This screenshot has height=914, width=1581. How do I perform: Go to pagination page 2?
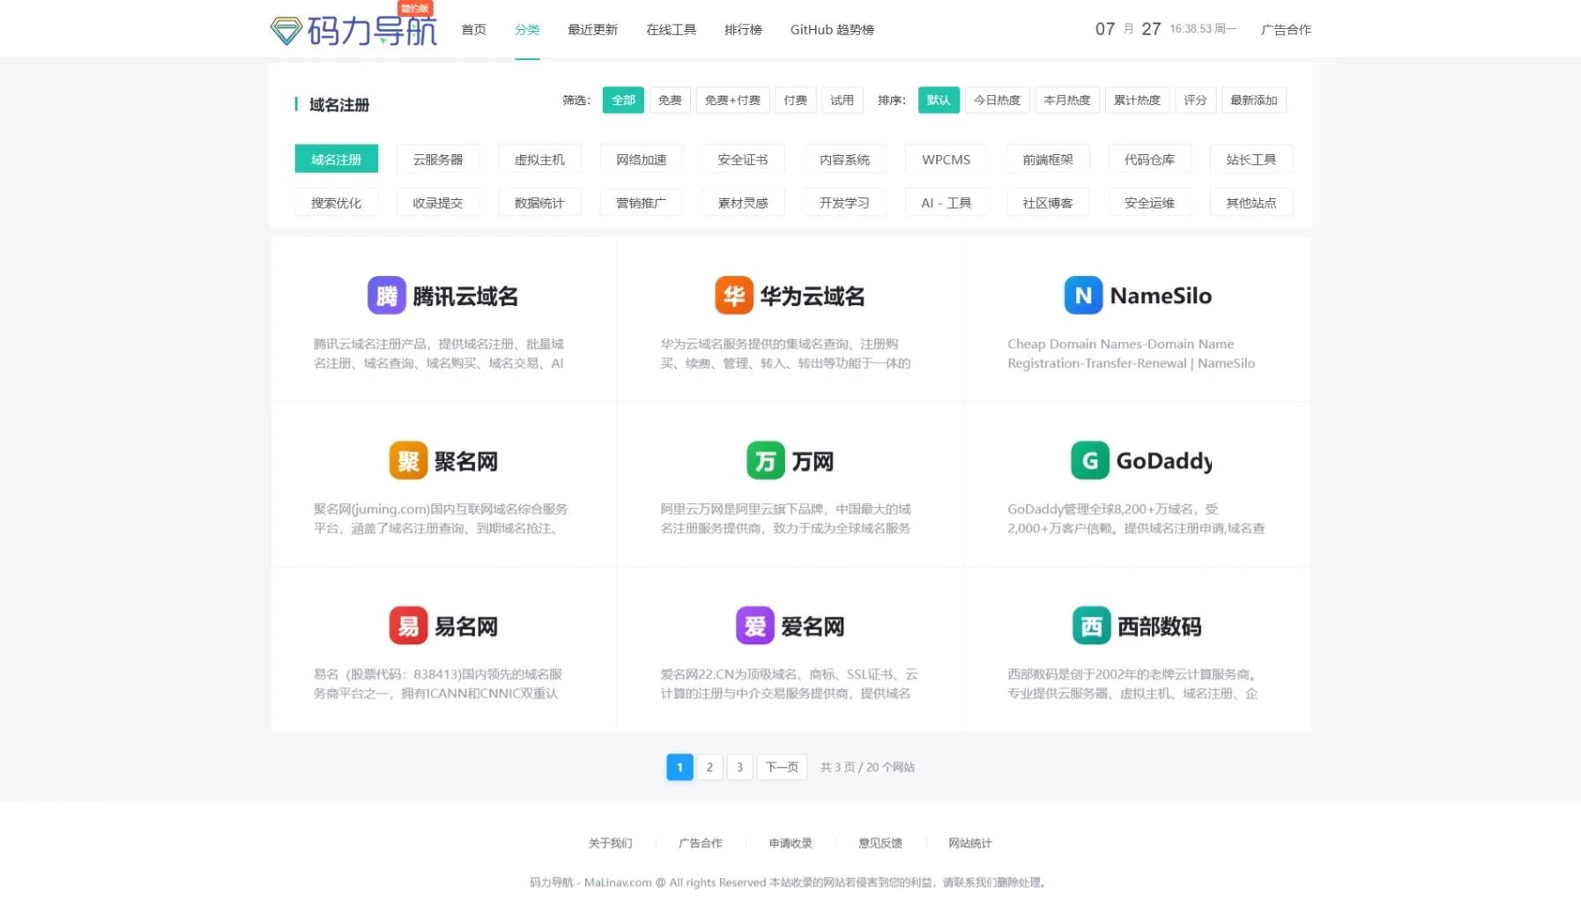tap(709, 767)
